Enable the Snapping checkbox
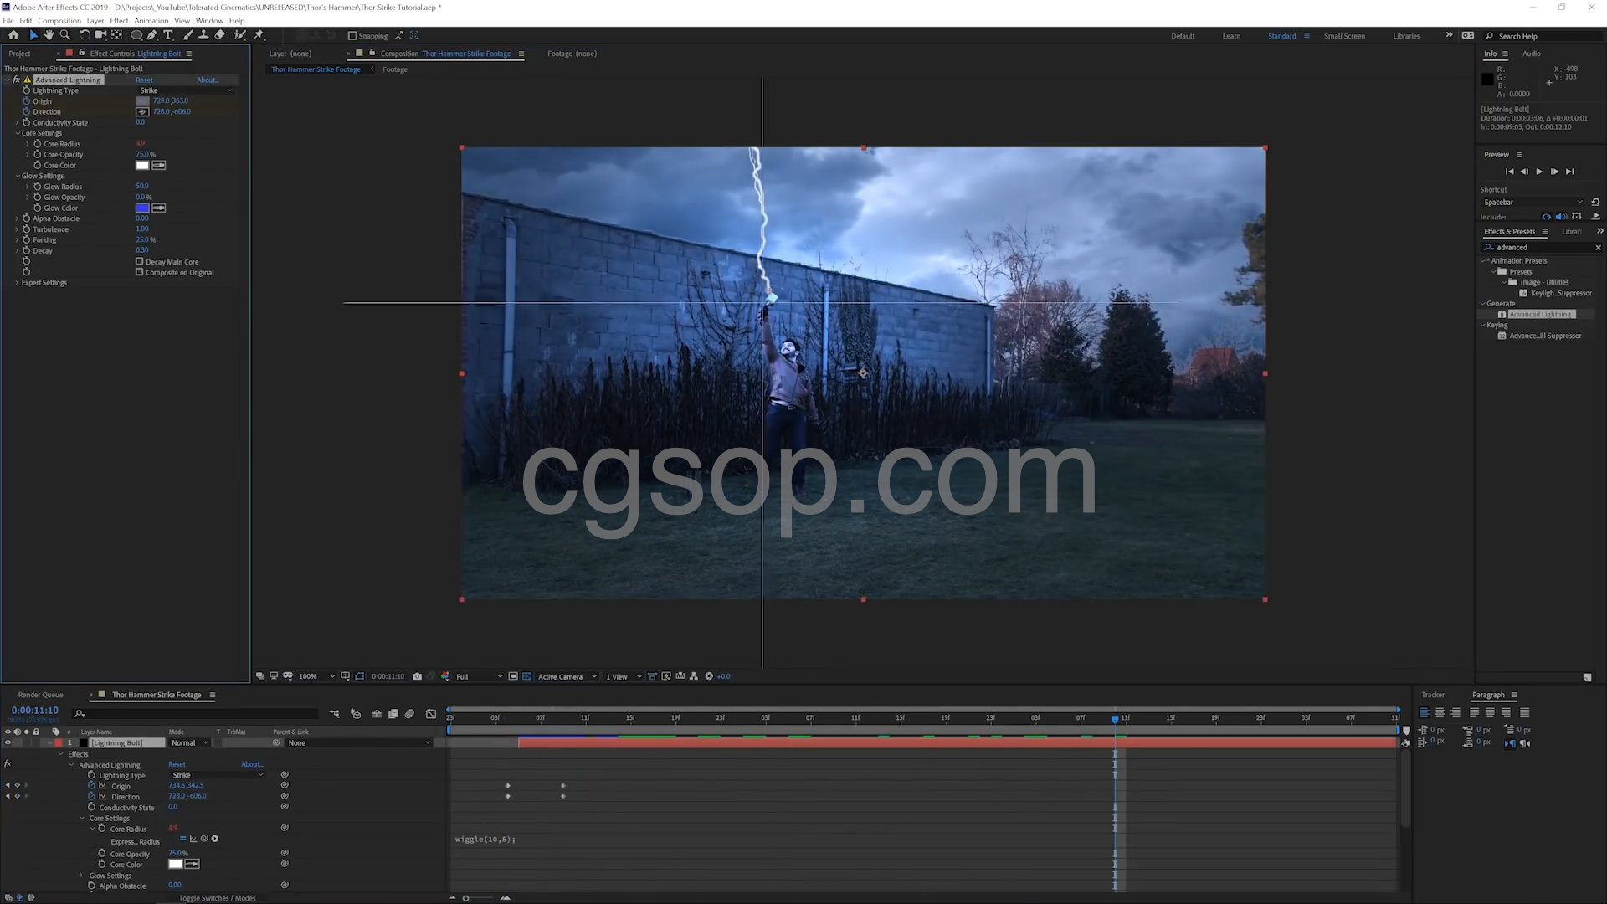 coord(352,36)
